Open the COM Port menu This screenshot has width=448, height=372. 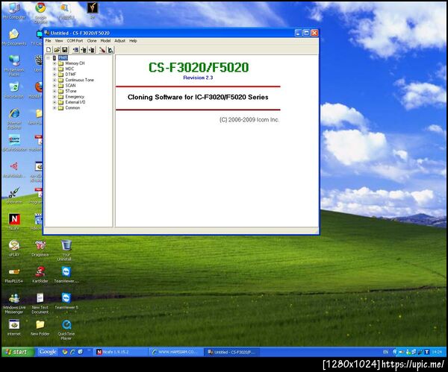point(75,41)
